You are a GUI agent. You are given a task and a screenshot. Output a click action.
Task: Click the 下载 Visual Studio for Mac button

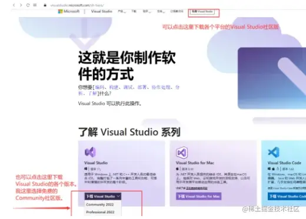pyautogui.click(x=198, y=196)
